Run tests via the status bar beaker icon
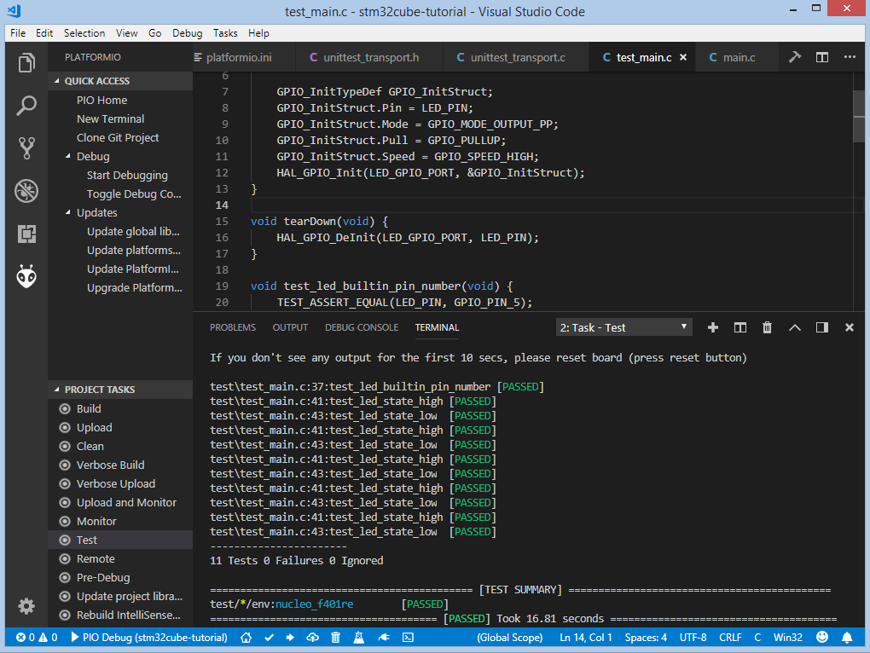Image resolution: width=870 pixels, height=653 pixels. pyautogui.click(x=359, y=637)
